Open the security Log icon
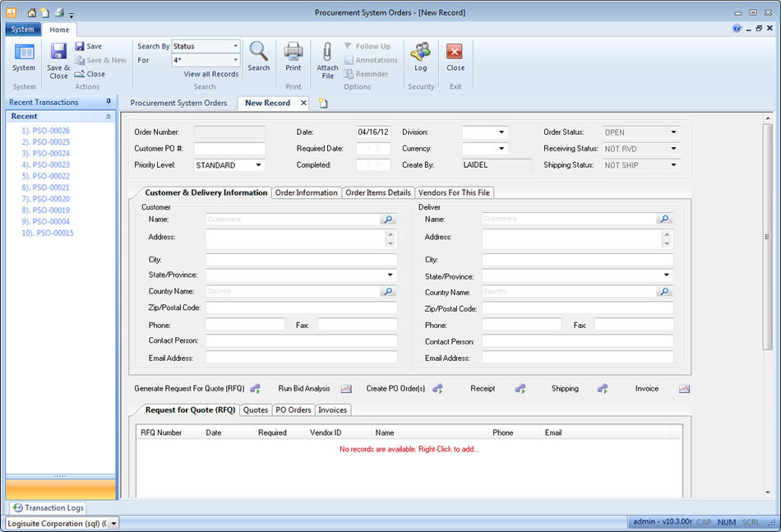This screenshot has width=781, height=532. tap(420, 53)
